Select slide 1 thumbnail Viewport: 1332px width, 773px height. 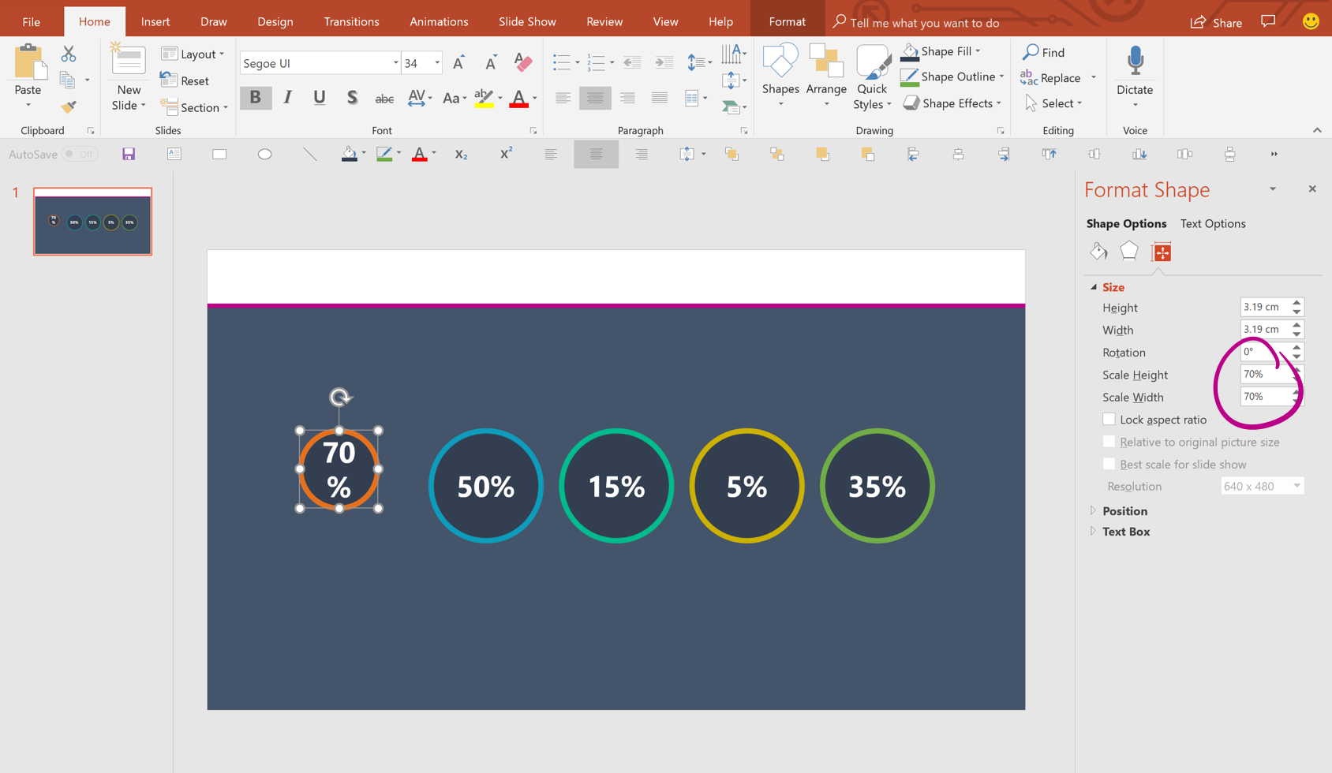click(92, 222)
